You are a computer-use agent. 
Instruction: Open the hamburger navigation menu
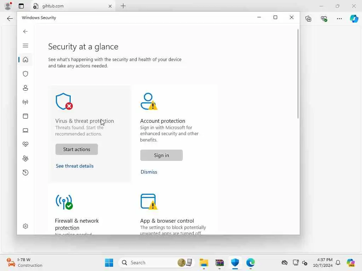pos(25,46)
